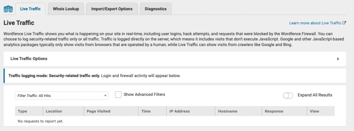Screen dimensions: 354x131
Task: Click the Live Traffic Options heading
Action: 29,59
